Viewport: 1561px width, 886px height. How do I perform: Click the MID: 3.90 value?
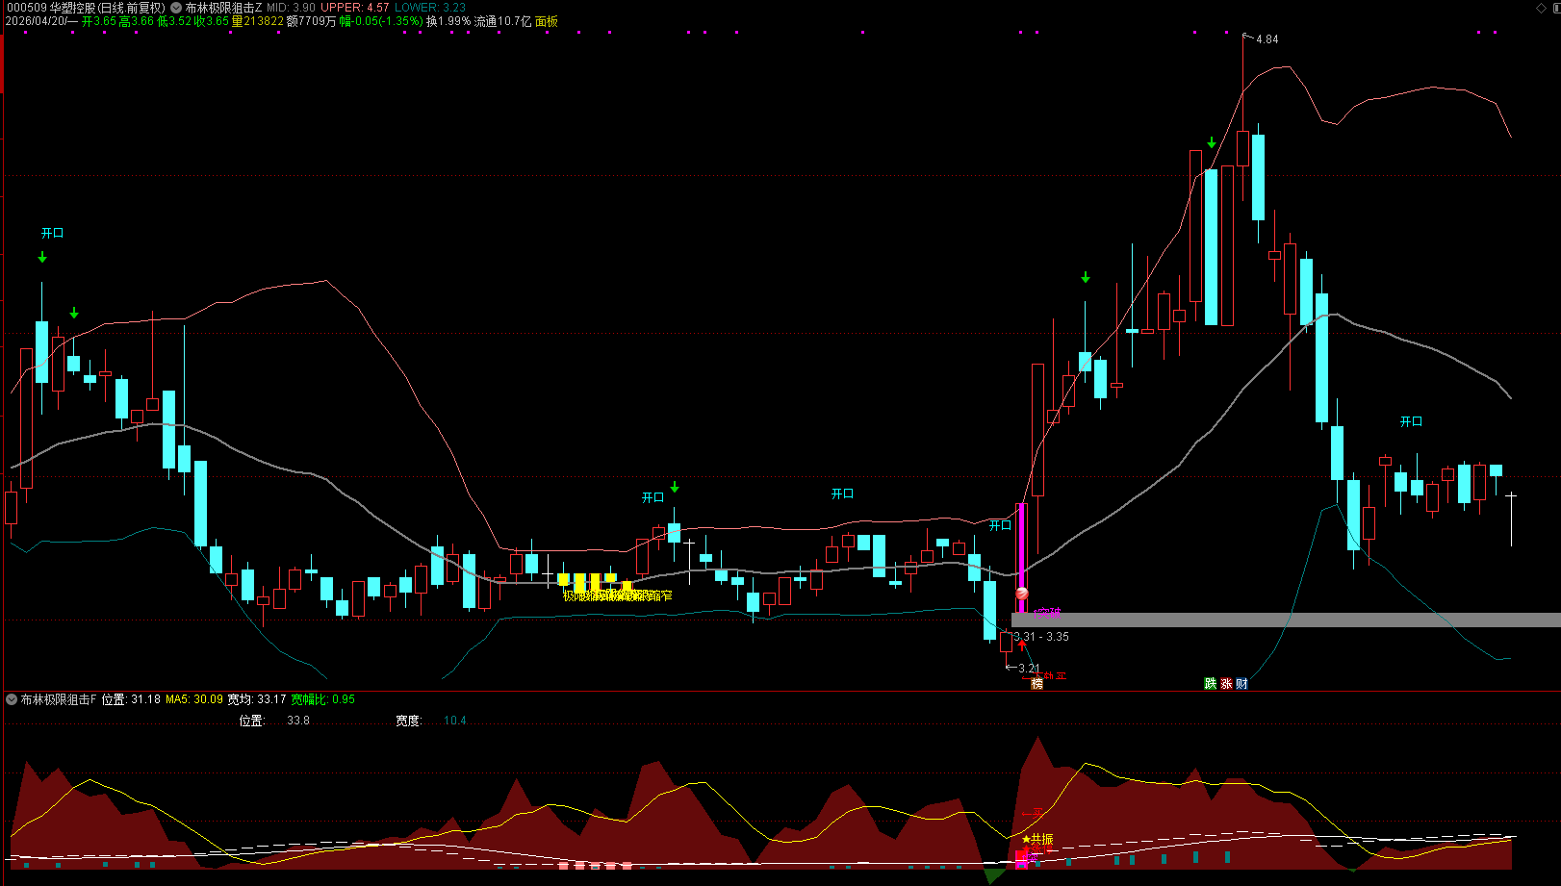tap(291, 8)
